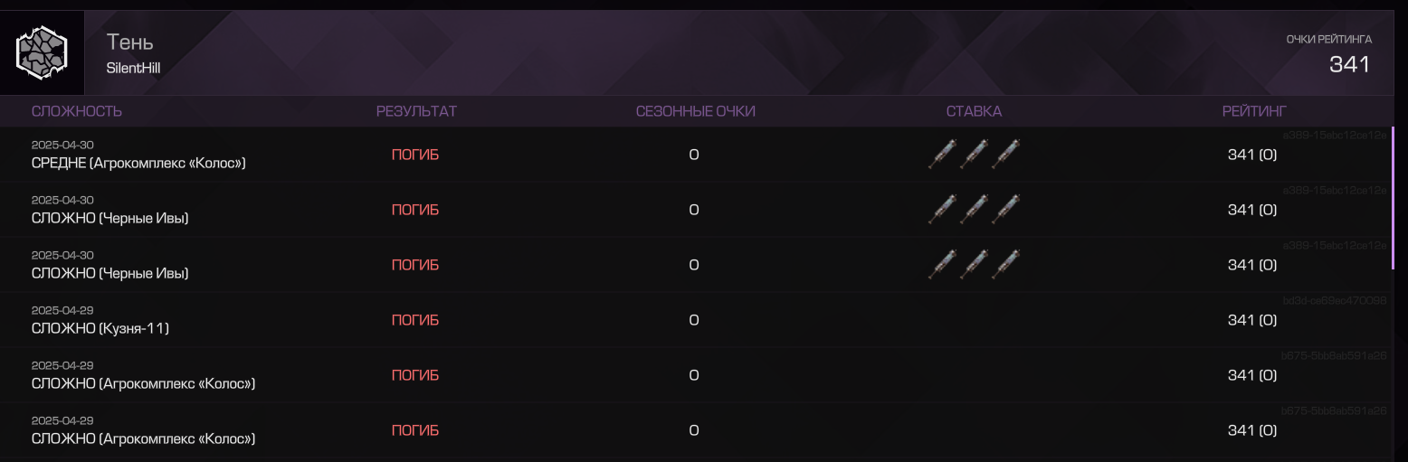This screenshot has height=462, width=1408.
Task: Open the Тень player name
Action: [x=130, y=42]
